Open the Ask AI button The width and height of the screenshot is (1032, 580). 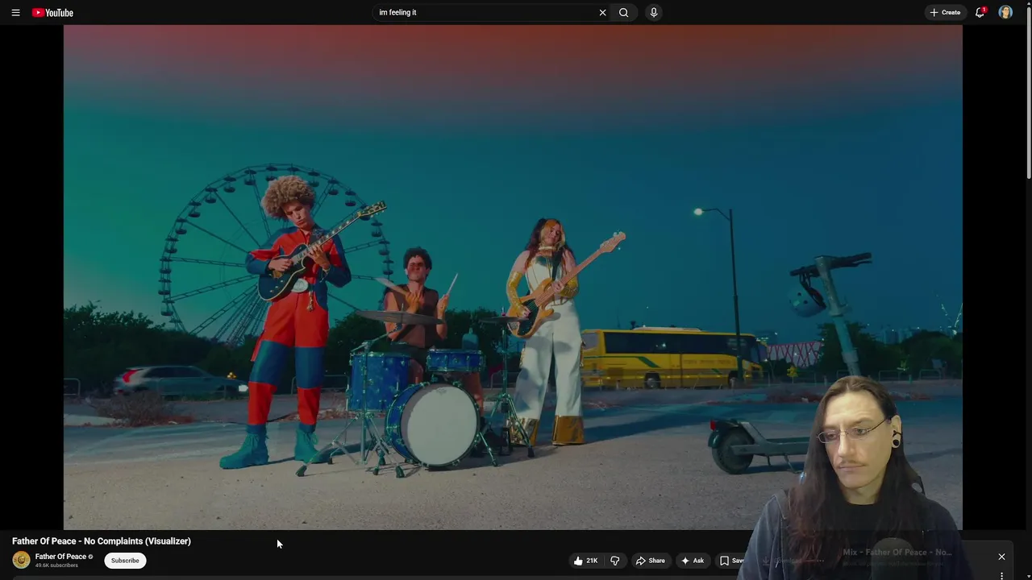(x=693, y=561)
